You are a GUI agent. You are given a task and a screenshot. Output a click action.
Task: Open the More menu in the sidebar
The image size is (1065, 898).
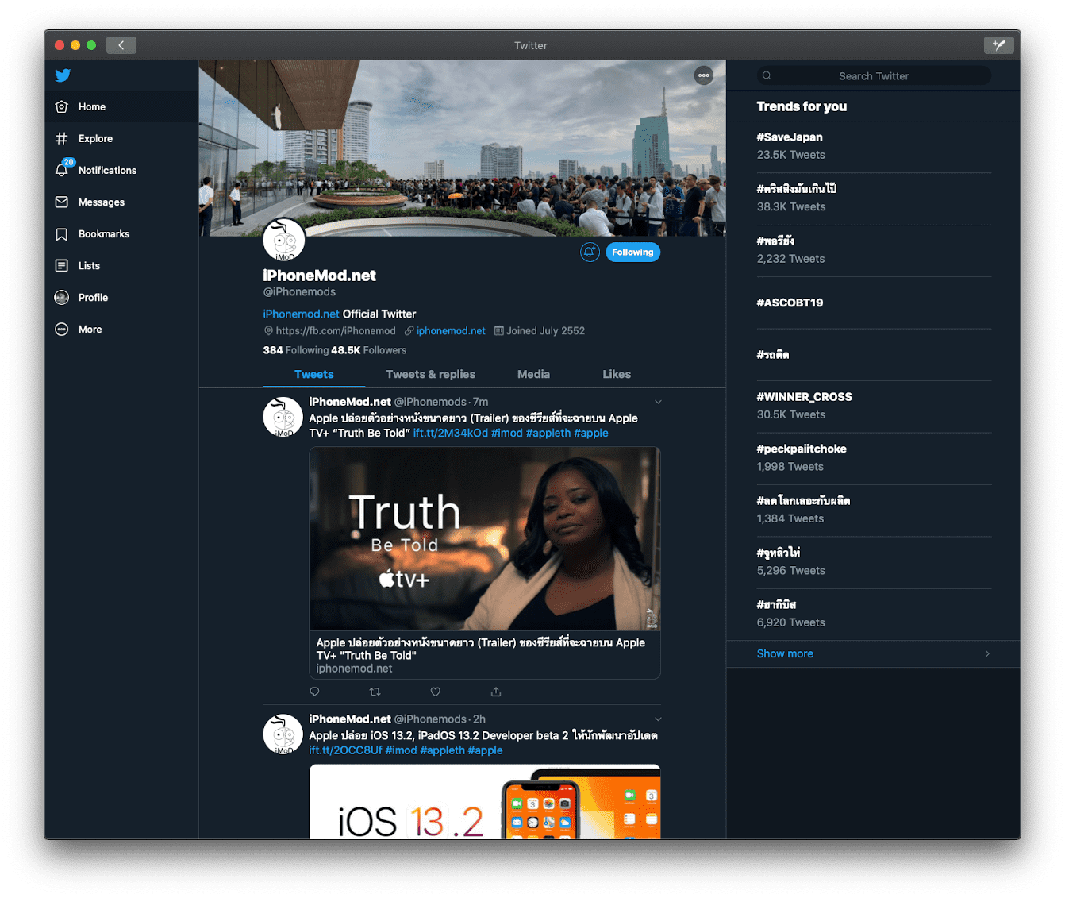click(x=90, y=329)
